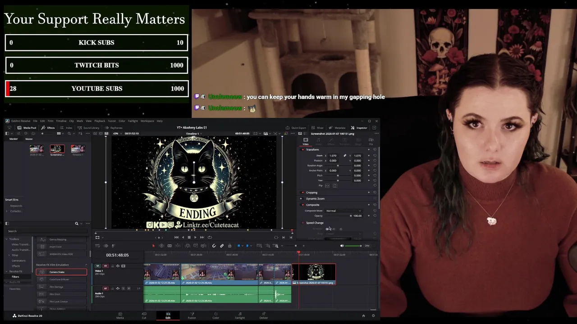Toggle the Cropping enable switch
The image size is (577, 324).
click(302, 193)
